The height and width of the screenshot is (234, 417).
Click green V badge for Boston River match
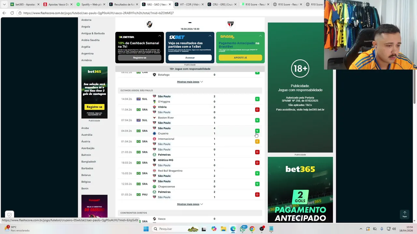point(257,120)
